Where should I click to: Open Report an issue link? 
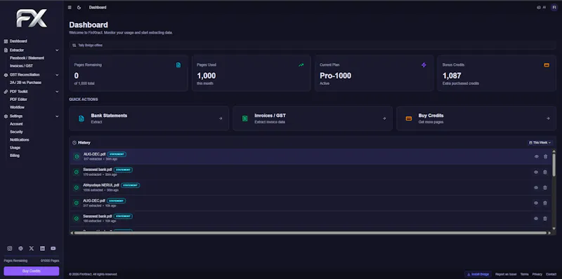click(506, 274)
